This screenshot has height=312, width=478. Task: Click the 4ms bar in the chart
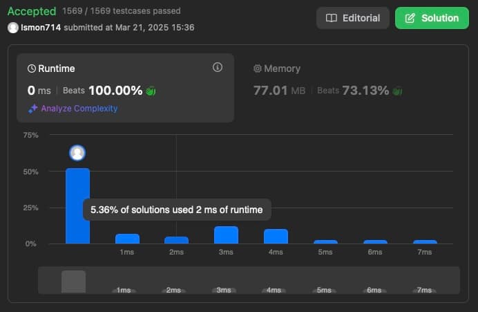(276, 237)
